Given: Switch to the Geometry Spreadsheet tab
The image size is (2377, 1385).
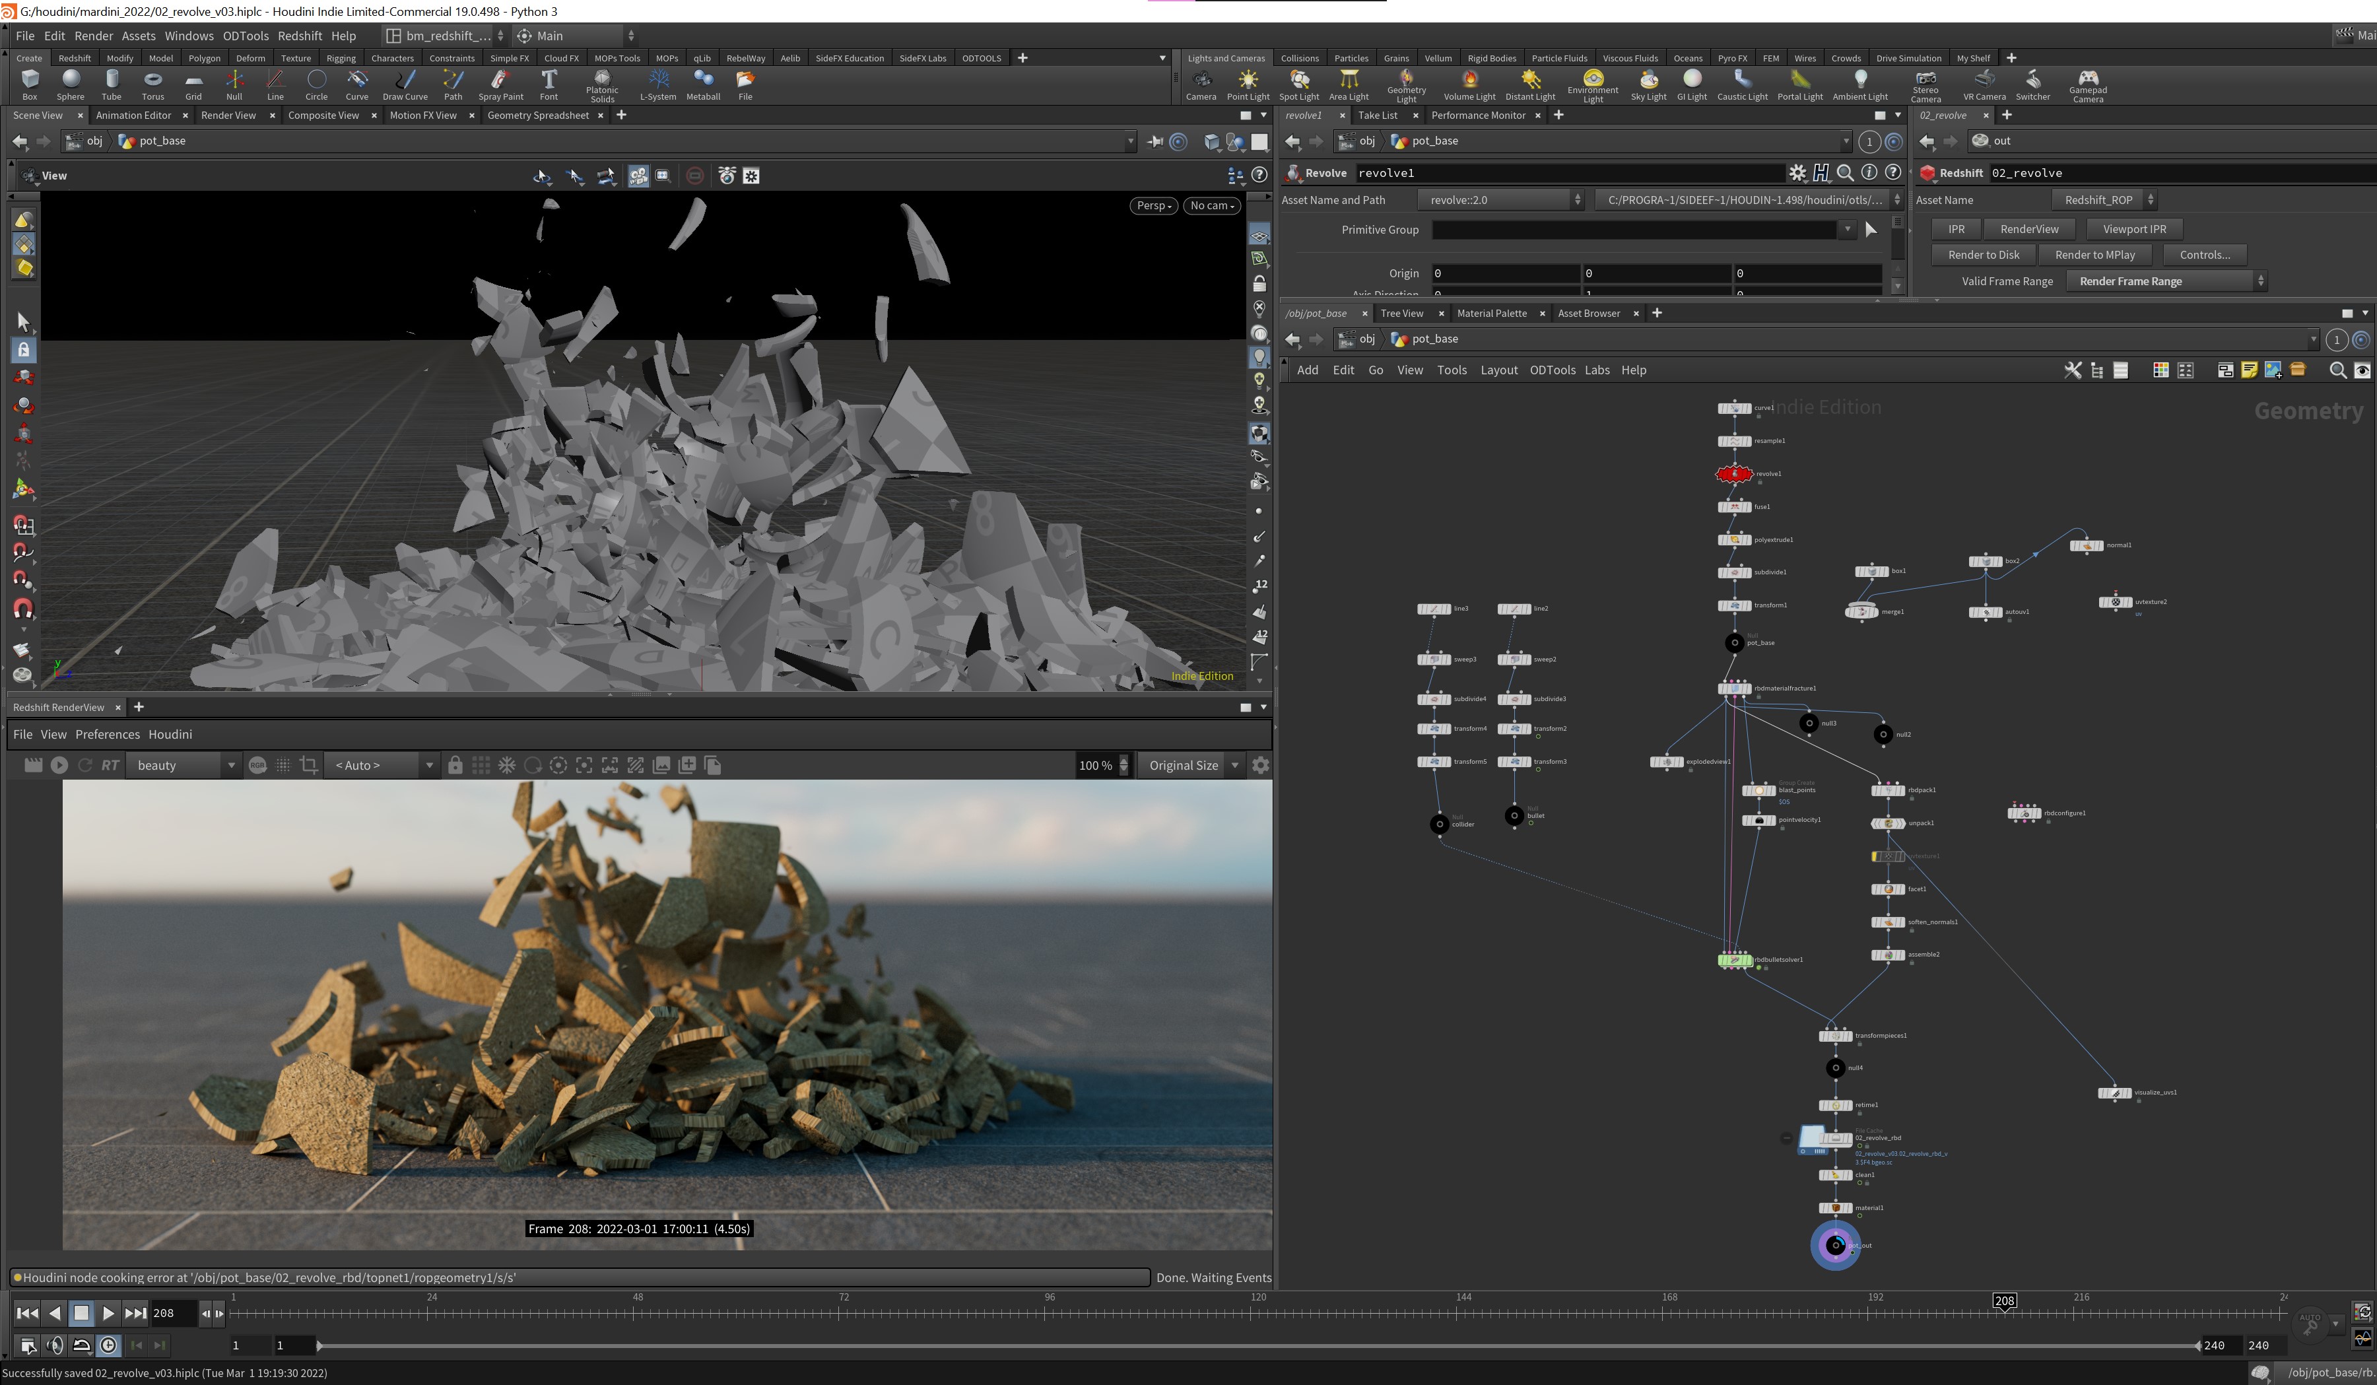Looking at the screenshot, I should [538, 115].
